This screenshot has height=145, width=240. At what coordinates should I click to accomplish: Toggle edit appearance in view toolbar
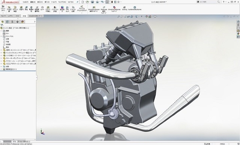click(x=147, y=16)
